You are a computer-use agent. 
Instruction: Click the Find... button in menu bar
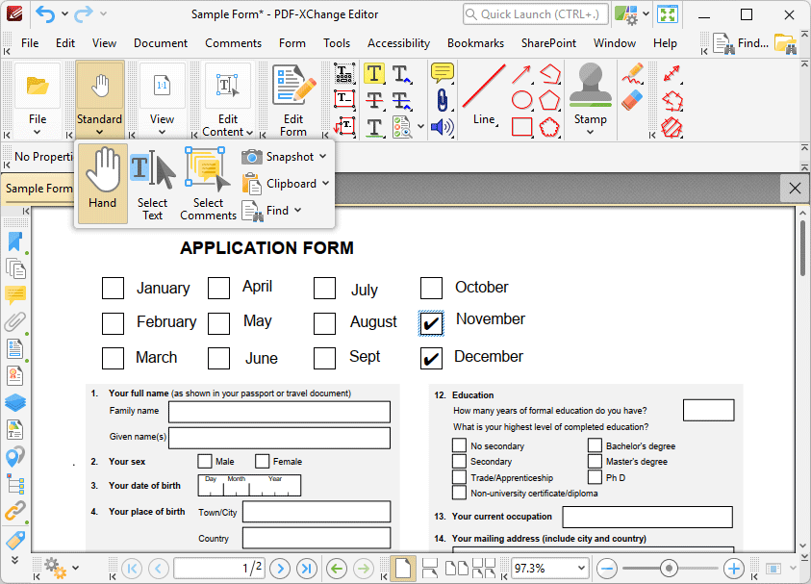pyautogui.click(x=741, y=43)
